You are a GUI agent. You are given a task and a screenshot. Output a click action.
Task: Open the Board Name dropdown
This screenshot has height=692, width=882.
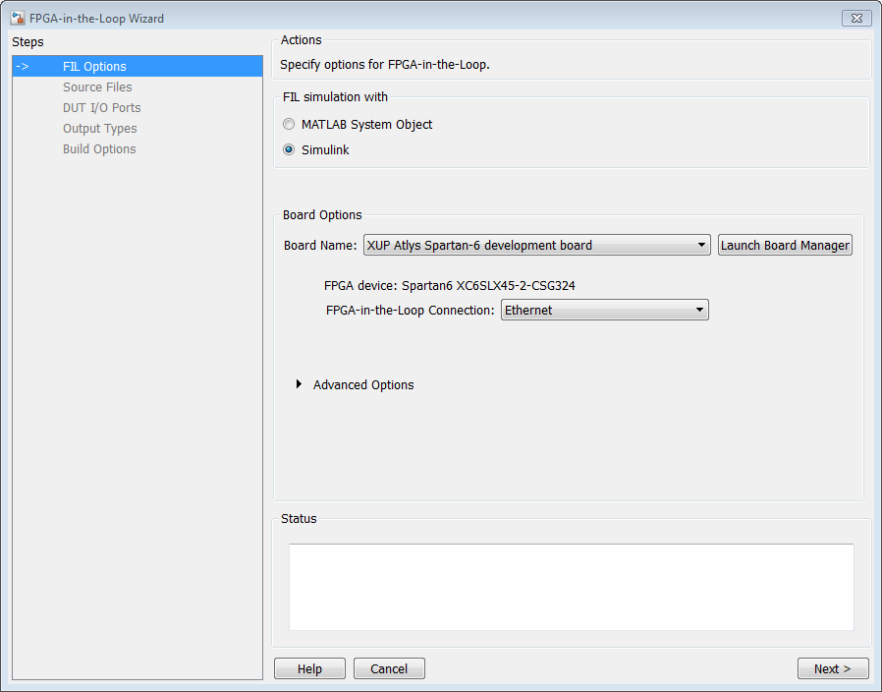(x=536, y=246)
